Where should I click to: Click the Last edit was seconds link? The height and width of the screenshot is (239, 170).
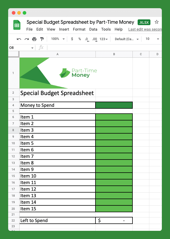[x=145, y=29]
